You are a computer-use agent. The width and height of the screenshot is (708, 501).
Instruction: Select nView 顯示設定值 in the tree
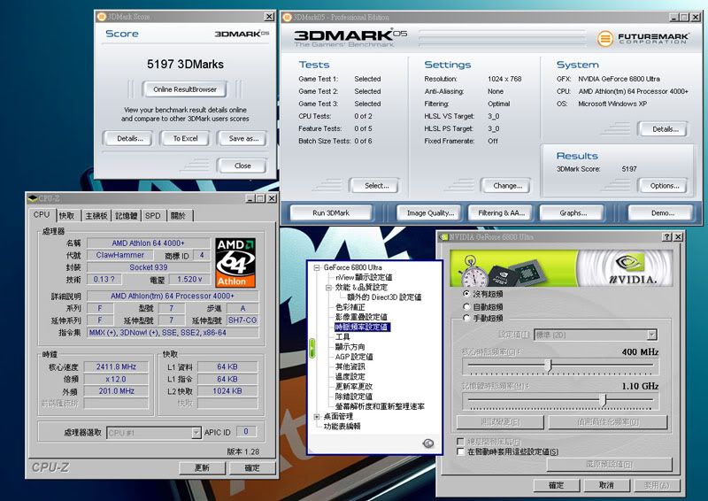[364, 277]
